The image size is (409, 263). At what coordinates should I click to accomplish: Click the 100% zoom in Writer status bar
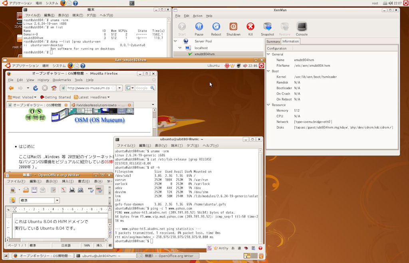click(x=87, y=245)
